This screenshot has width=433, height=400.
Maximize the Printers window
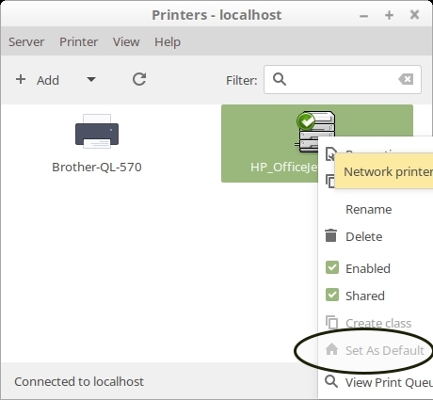tap(389, 15)
